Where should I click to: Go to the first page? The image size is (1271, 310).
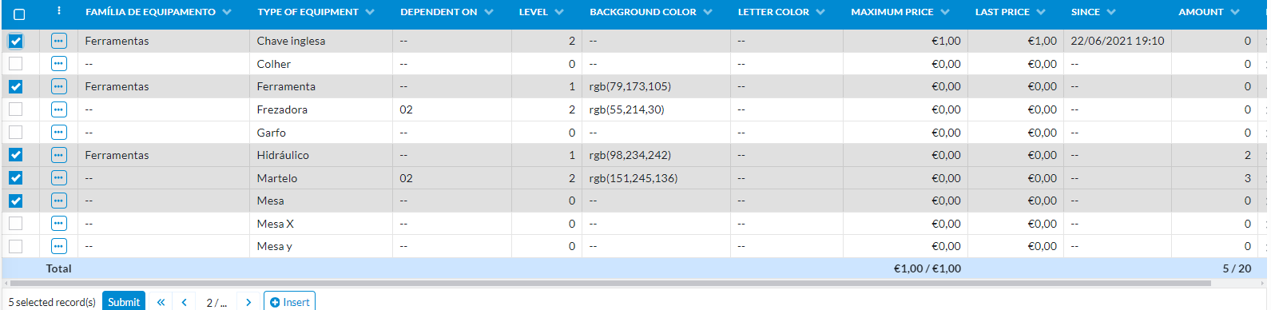point(161,302)
